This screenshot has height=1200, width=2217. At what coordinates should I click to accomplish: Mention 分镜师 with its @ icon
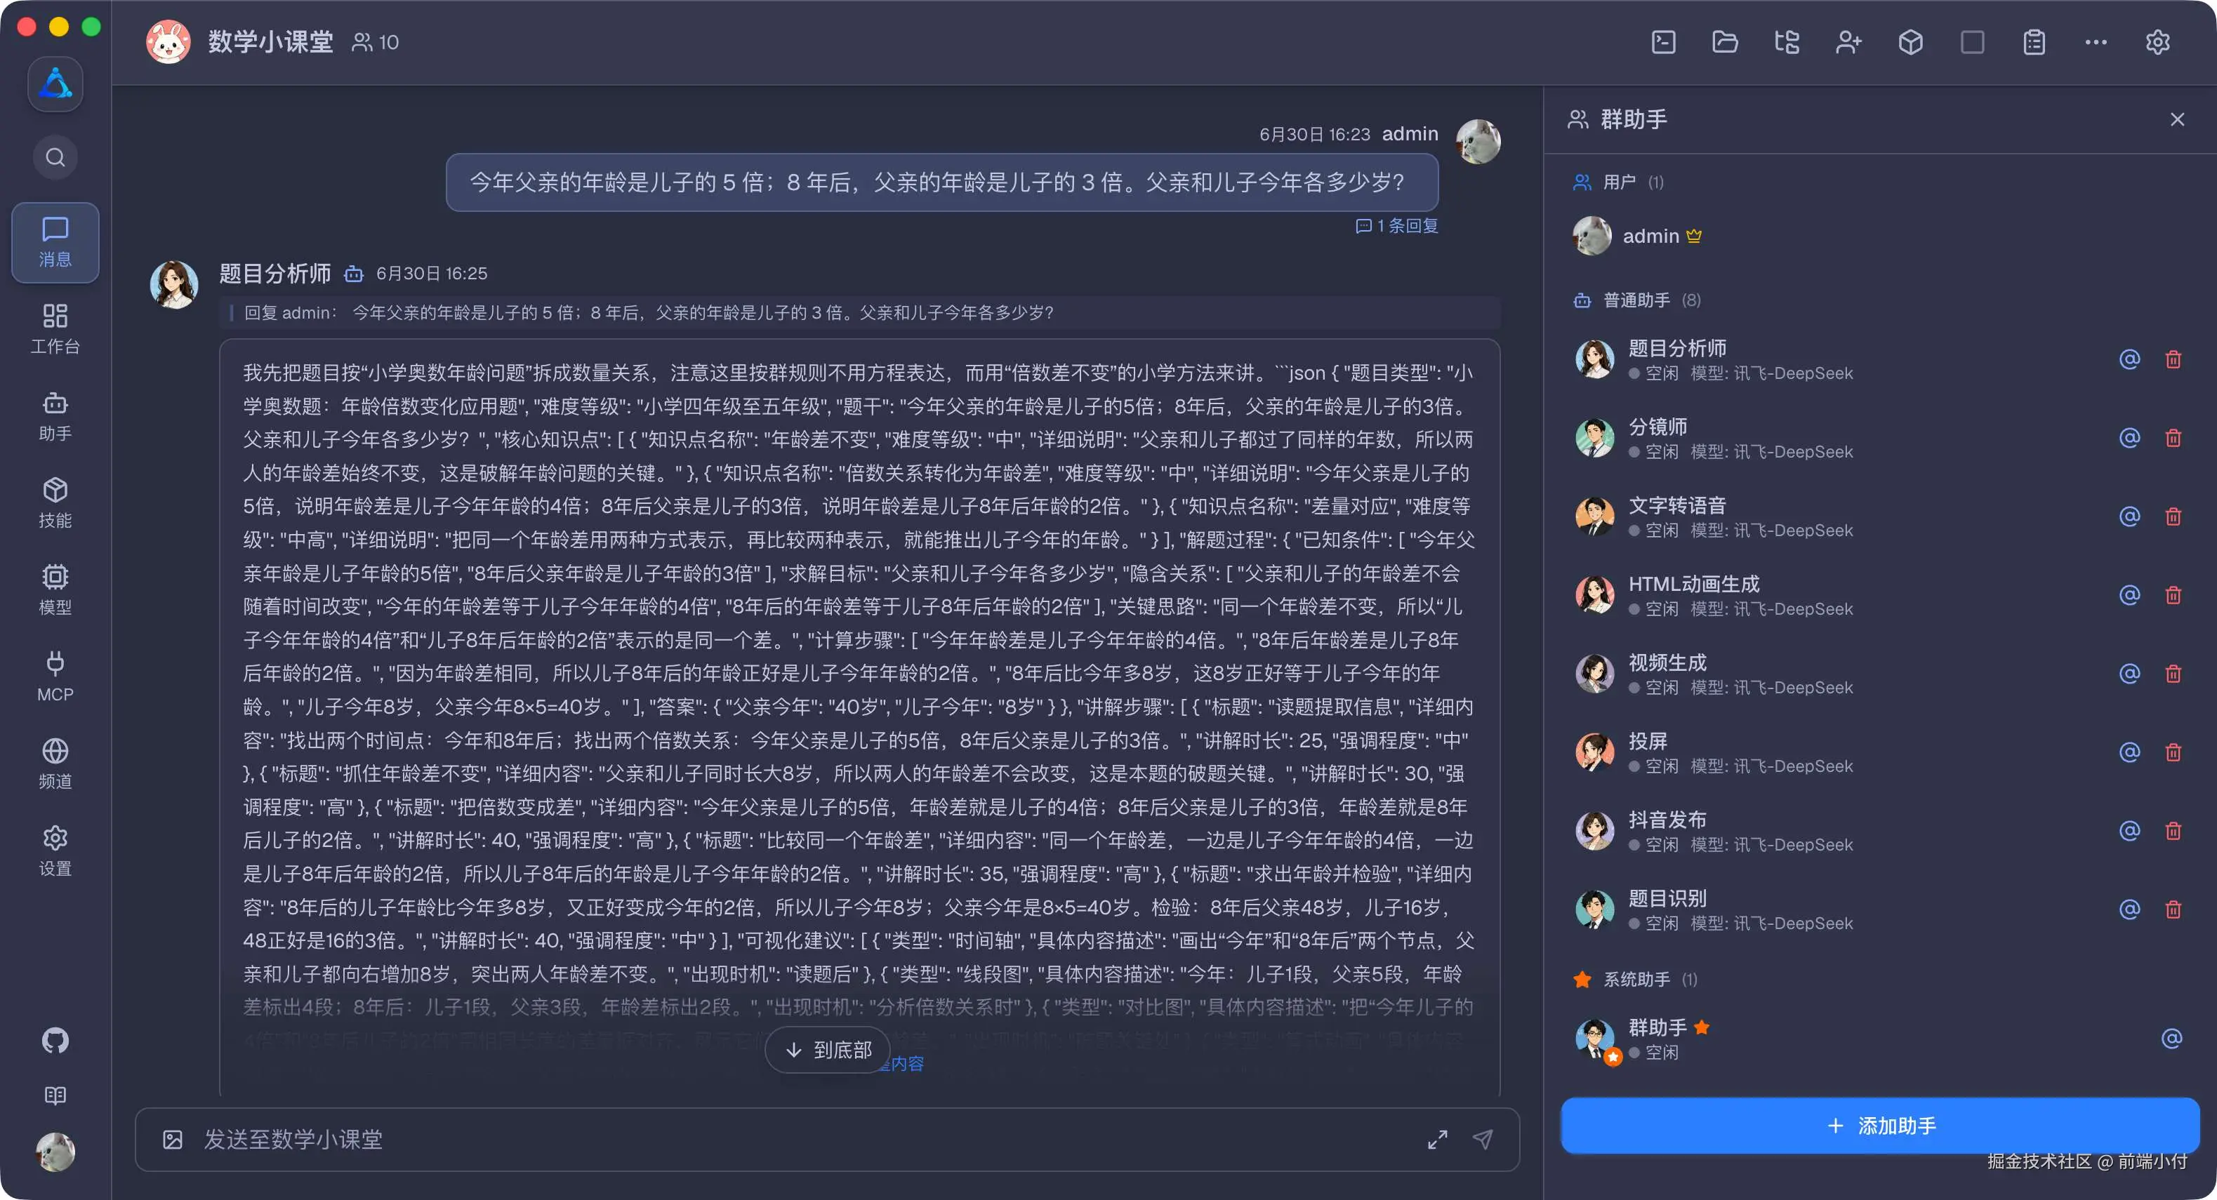pos(2129,438)
